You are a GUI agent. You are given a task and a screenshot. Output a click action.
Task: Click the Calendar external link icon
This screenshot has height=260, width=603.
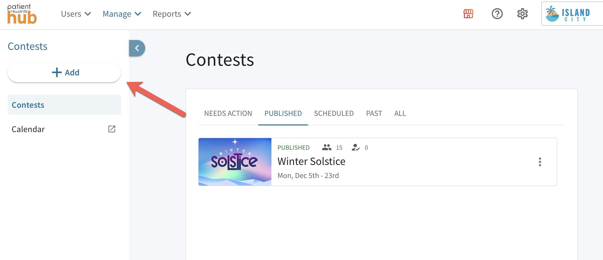point(112,129)
